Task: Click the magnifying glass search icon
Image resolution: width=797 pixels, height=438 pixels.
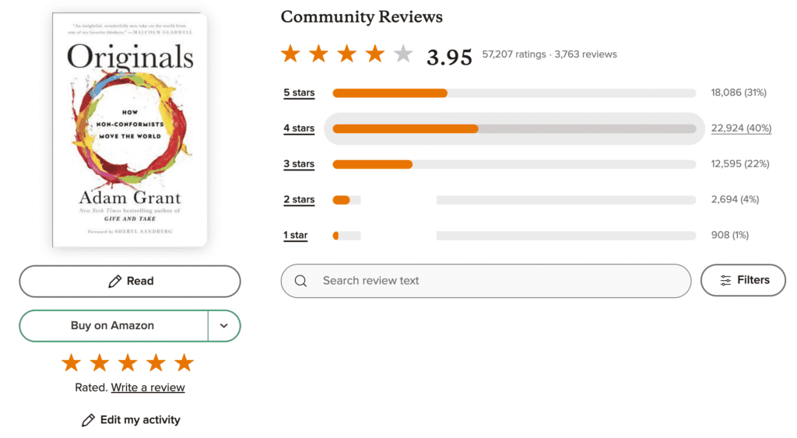Action: tap(300, 281)
